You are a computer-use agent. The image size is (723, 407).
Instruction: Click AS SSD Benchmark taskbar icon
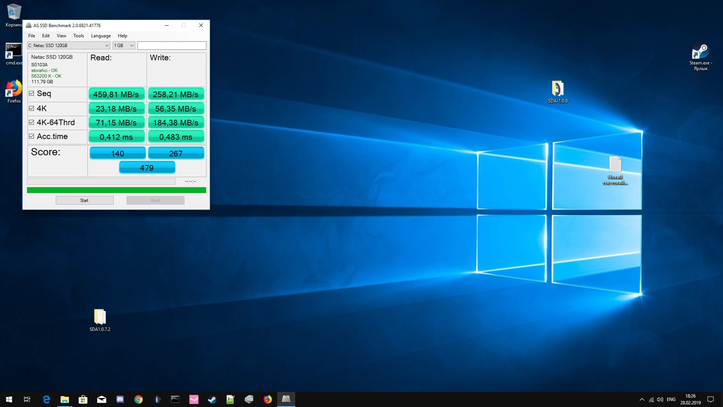point(286,399)
